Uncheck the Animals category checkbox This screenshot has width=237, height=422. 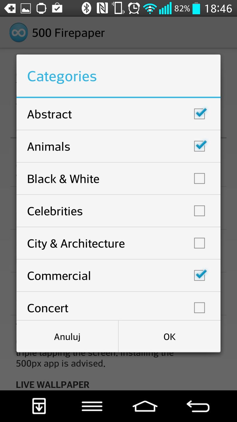click(x=200, y=146)
